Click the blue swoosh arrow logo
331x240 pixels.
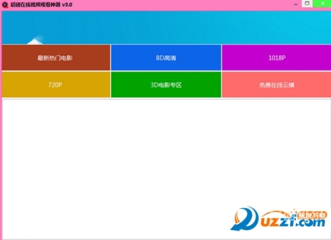(x=244, y=219)
